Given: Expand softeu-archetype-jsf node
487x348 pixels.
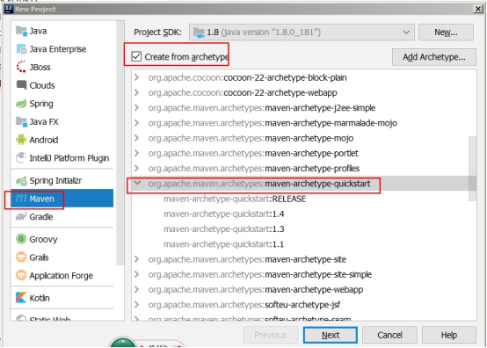Looking at the screenshot, I should point(136,305).
